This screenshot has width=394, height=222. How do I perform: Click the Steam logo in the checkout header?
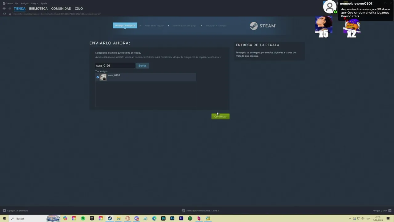(x=263, y=26)
